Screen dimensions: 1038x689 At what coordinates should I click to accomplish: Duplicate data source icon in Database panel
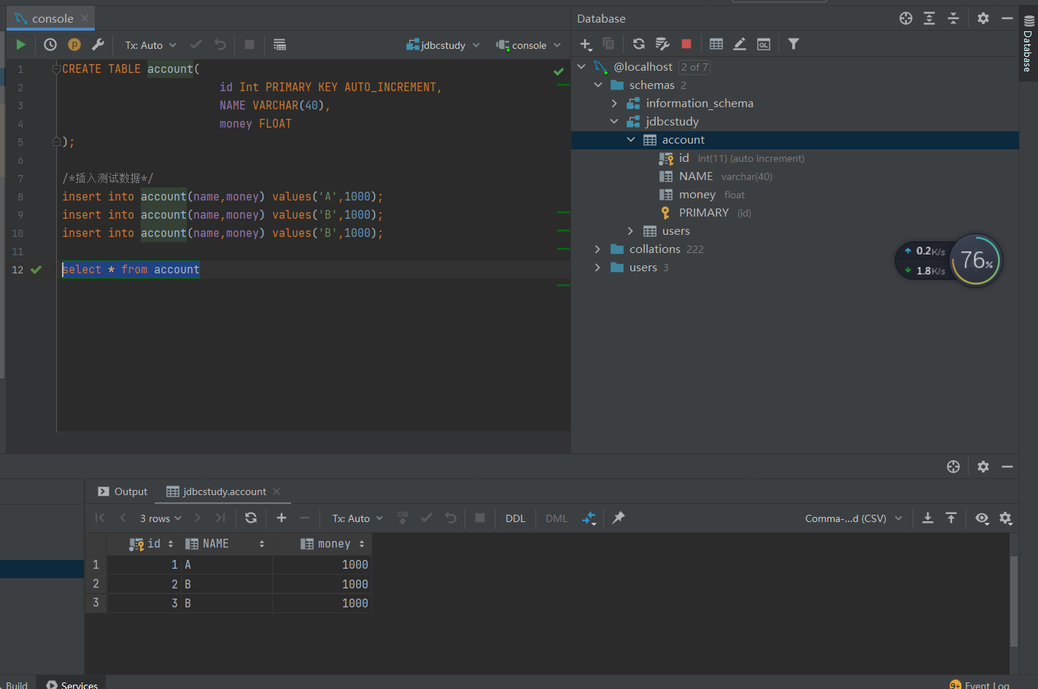(608, 44)
